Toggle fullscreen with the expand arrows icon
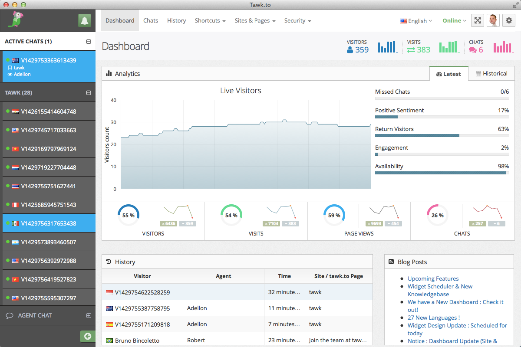Viewport: 521px width, 347px height. 478,20
